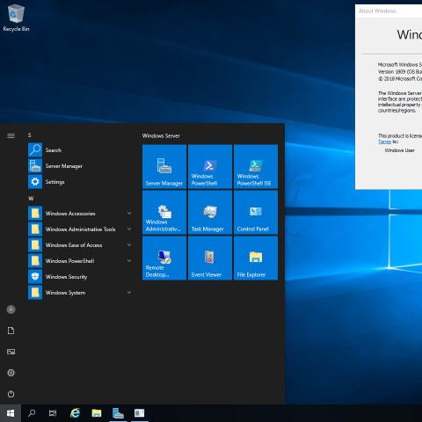Open Pictures from the Start rail
Screen dimensions: 422x422
11,352
